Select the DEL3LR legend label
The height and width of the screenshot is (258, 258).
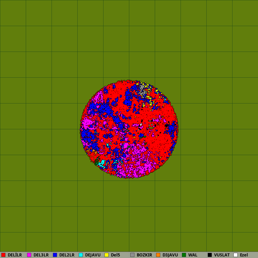point(41,255)
